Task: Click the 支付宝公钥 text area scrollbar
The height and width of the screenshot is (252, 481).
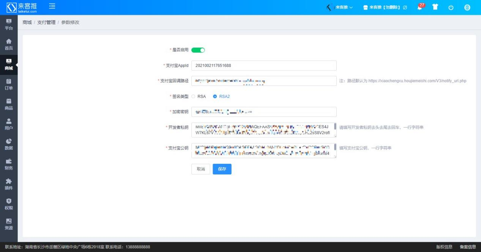Action: point(335,147)
